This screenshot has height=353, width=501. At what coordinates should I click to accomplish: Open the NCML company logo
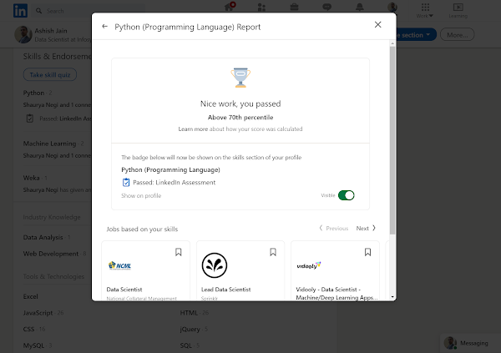pos(119,265)
